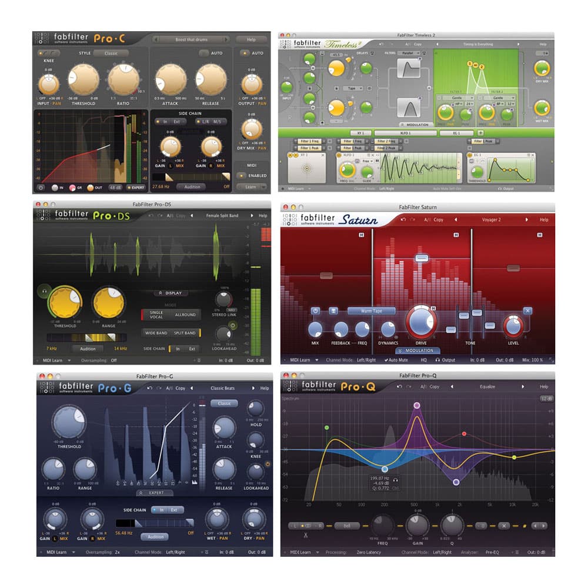The width and height of the screenshot is (588, 588).
Task: Click Pro-G next preset arrow
Action: pos(253,388)
